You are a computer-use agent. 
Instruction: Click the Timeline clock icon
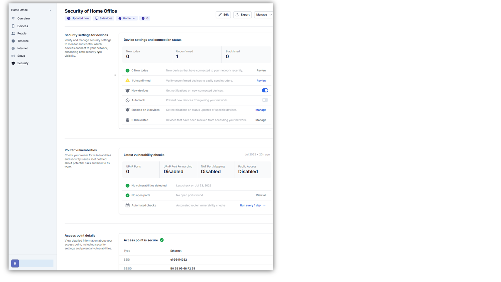pyautogui.click(x=13, y=41)
